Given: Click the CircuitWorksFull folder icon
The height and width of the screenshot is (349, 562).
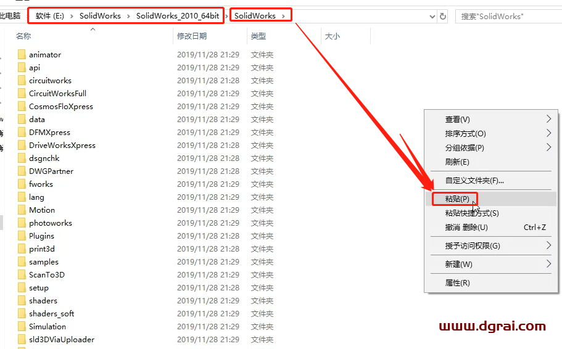Looking at the screenshot, I should pyautogui.click(x=22, y=93).
